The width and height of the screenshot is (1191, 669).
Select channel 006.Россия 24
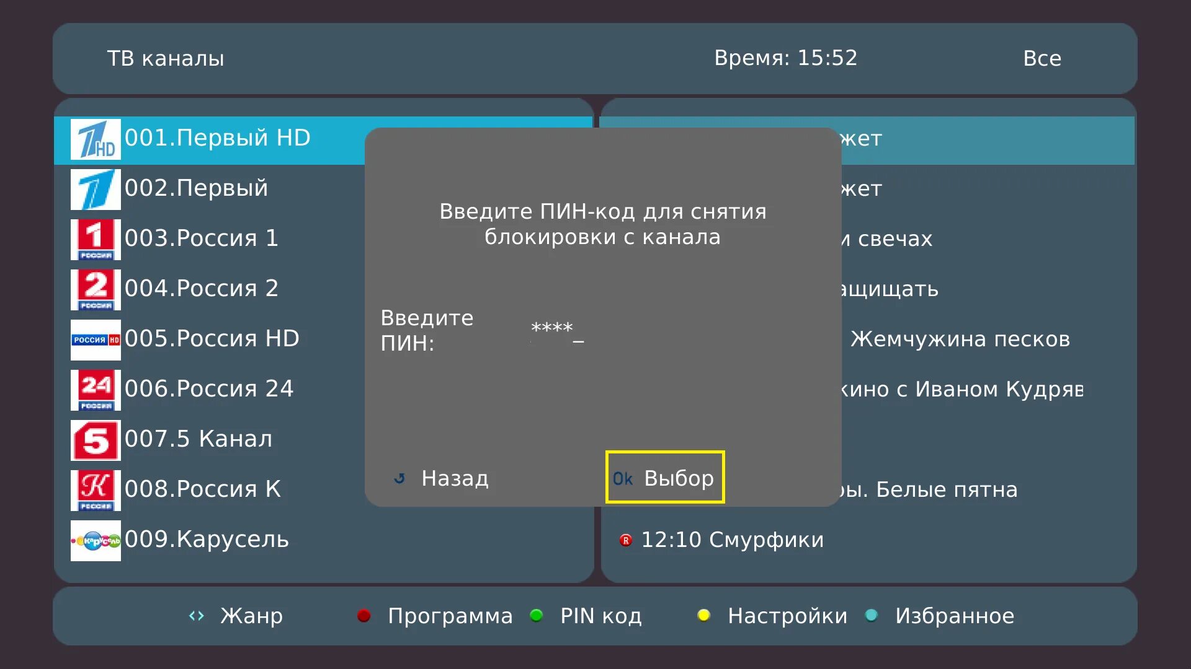(x=209, y=389)
